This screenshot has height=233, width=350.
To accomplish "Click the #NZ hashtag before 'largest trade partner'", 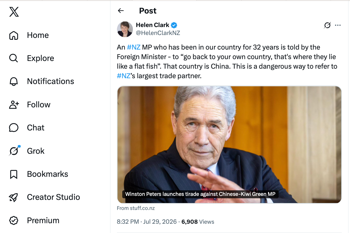I will pyautogui.click(x=124, y=76).
